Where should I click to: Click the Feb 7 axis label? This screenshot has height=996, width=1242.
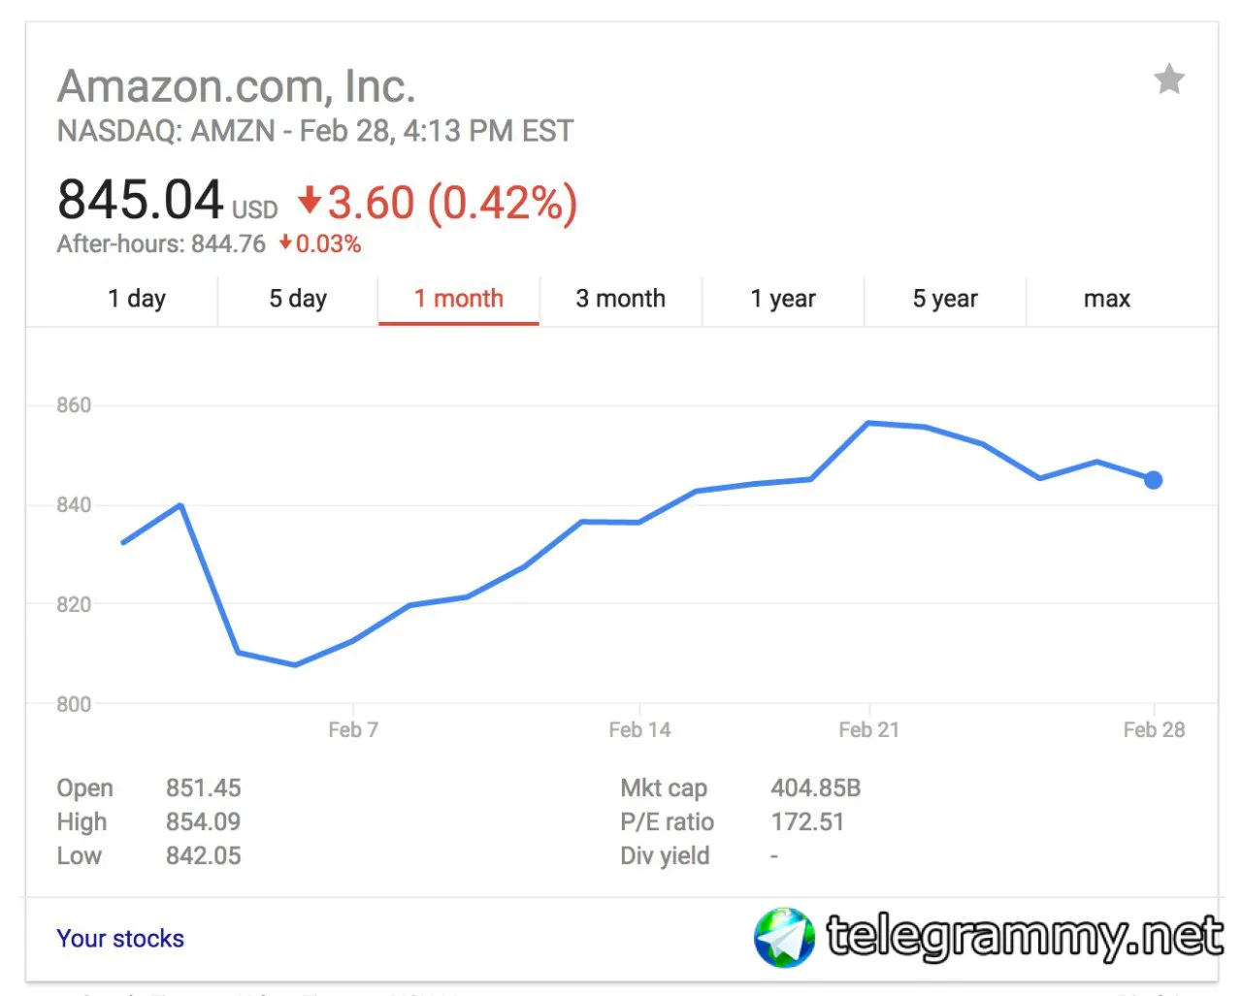click(353, 729)
